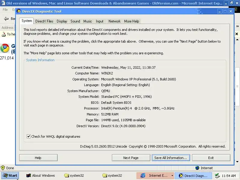
Task: Select DirectX Diagn... taskbar button
Action: pyautogui.click(x=193, y=175)
